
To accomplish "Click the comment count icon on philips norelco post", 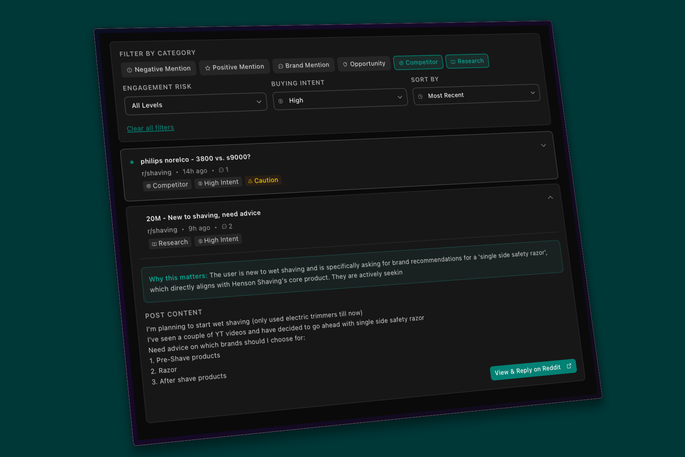I will point(221,170).
